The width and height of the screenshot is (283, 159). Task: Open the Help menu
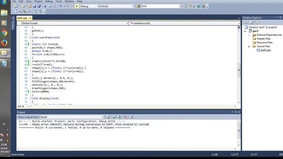point(80,1)
